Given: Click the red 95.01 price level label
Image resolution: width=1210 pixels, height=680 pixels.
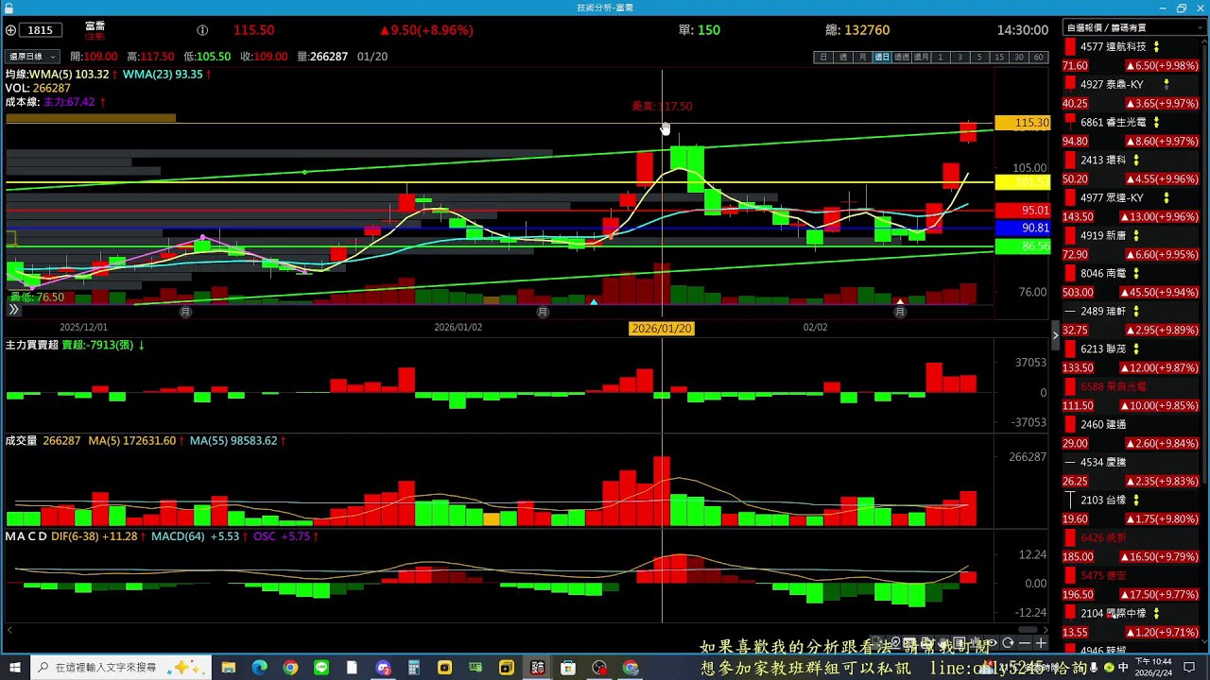Looking at the screenshot, I should coord(1022,210).
